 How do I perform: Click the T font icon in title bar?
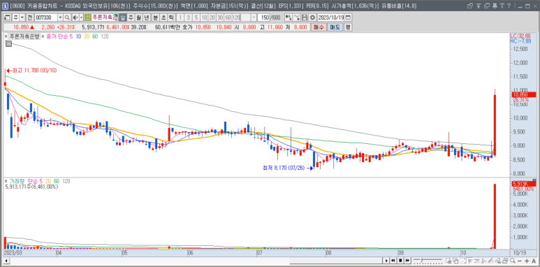click(502, 6)
